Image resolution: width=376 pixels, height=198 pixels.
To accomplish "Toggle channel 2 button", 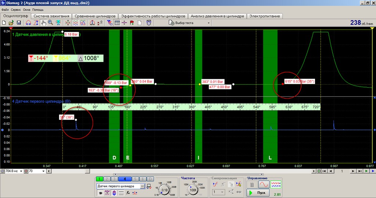I will pyautogui.click(x=107, y=179).
